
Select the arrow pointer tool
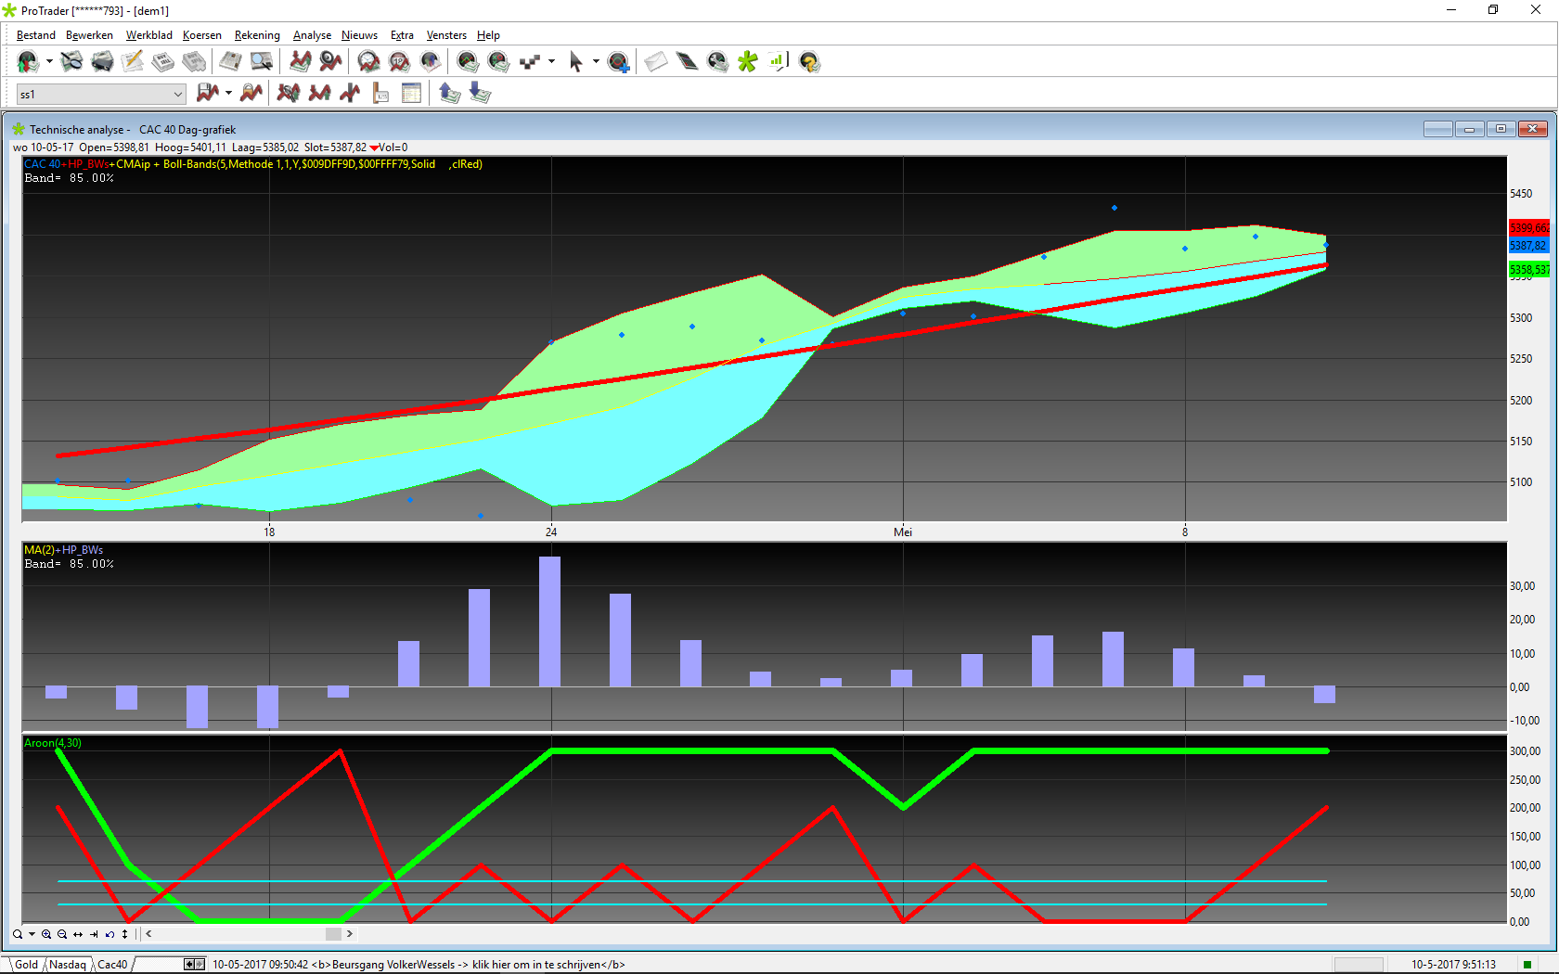575,62
